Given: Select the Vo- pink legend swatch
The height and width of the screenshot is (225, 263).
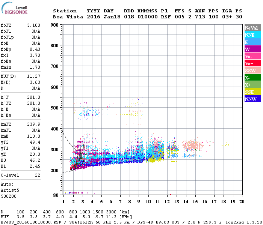Looking at the screenshot, I should (x=252, y=56).
